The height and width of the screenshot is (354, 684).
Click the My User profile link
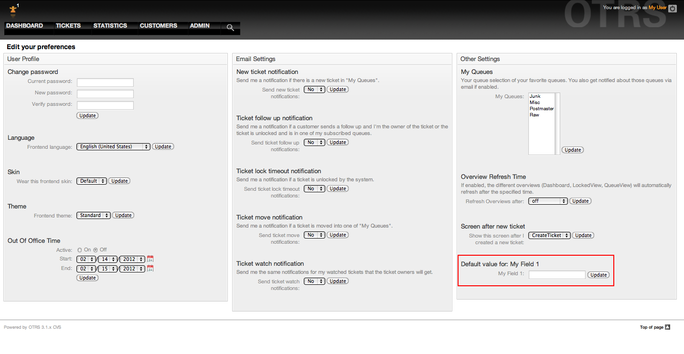[x=657, y=8]
